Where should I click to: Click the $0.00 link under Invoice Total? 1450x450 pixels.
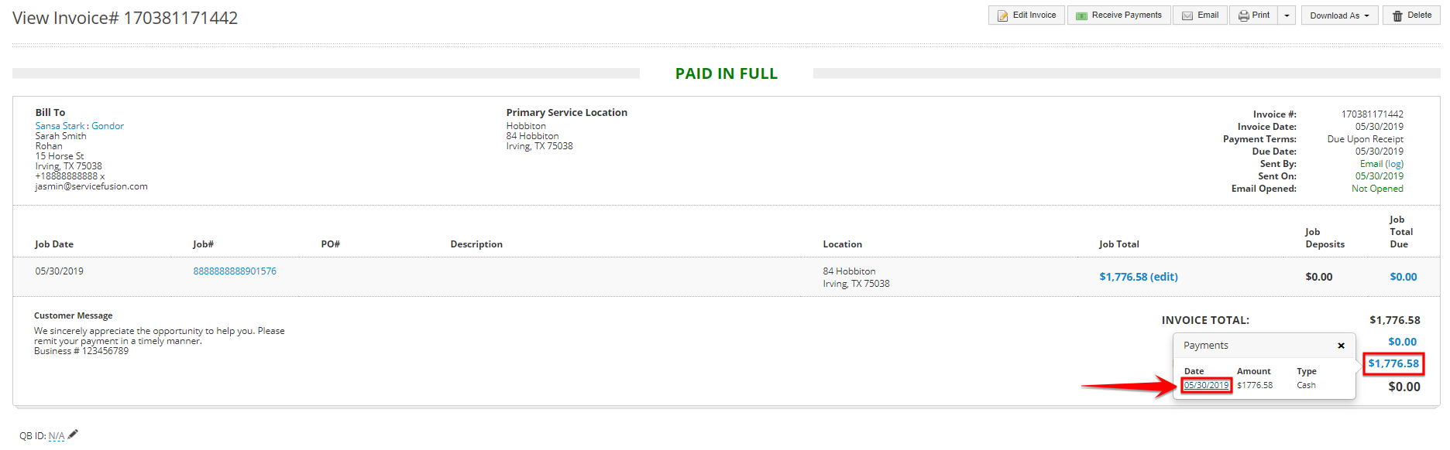1402,342
